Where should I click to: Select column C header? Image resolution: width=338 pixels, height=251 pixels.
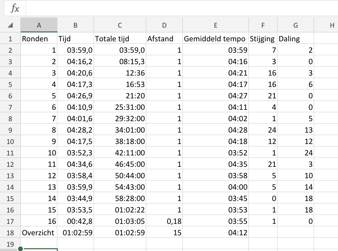point(120,25)
